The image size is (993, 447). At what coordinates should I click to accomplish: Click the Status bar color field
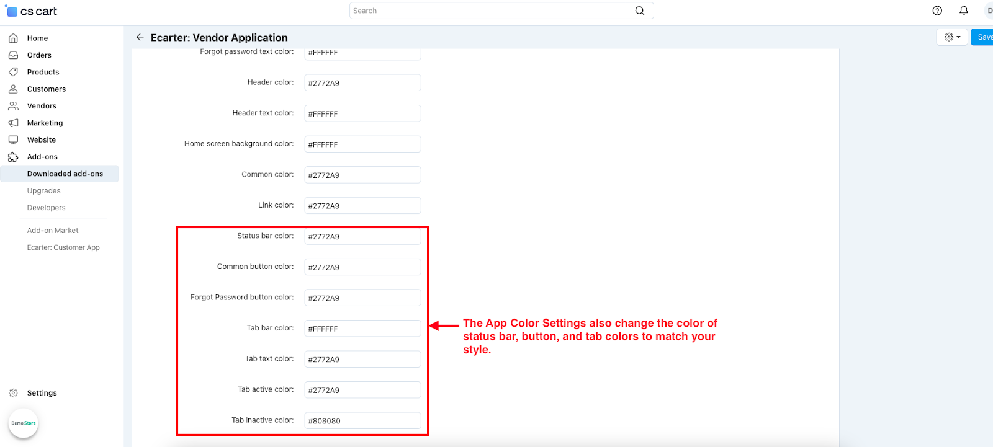click(x=362, y=236)
